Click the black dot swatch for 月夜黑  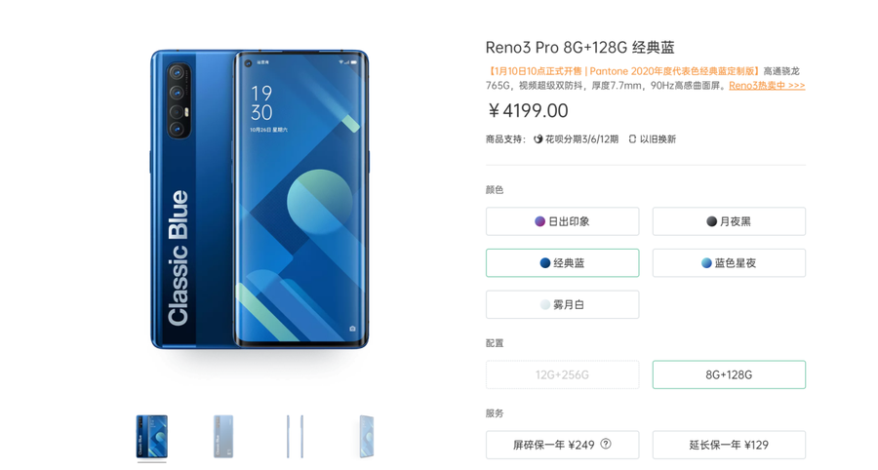click(x=712, y=221)
